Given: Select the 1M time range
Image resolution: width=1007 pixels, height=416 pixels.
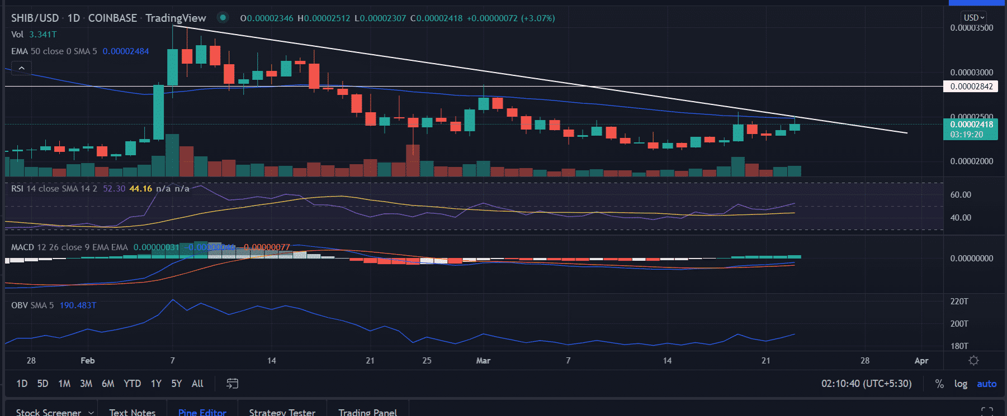Looking at the screenshot, I should 64,384.
